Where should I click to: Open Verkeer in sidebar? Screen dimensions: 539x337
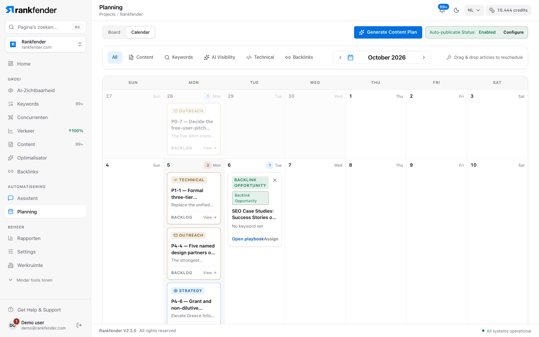click(x=45, y=131)
